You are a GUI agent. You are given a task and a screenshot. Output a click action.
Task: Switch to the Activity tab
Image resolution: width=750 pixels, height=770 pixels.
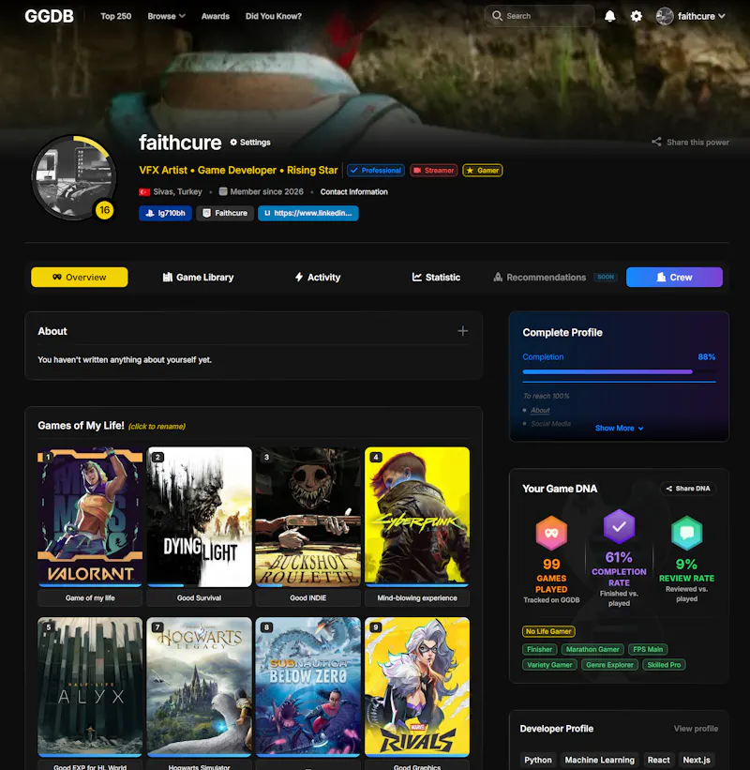pos(318,278)
